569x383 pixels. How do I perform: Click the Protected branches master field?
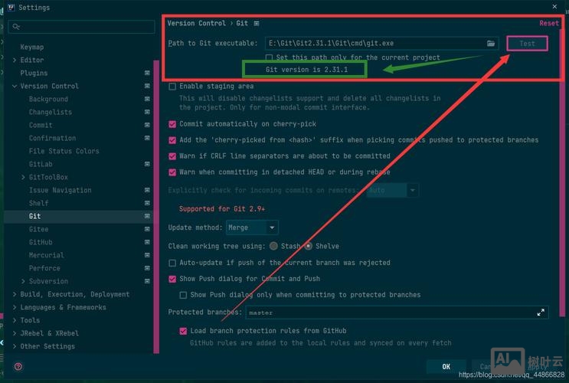pos(397,313)
